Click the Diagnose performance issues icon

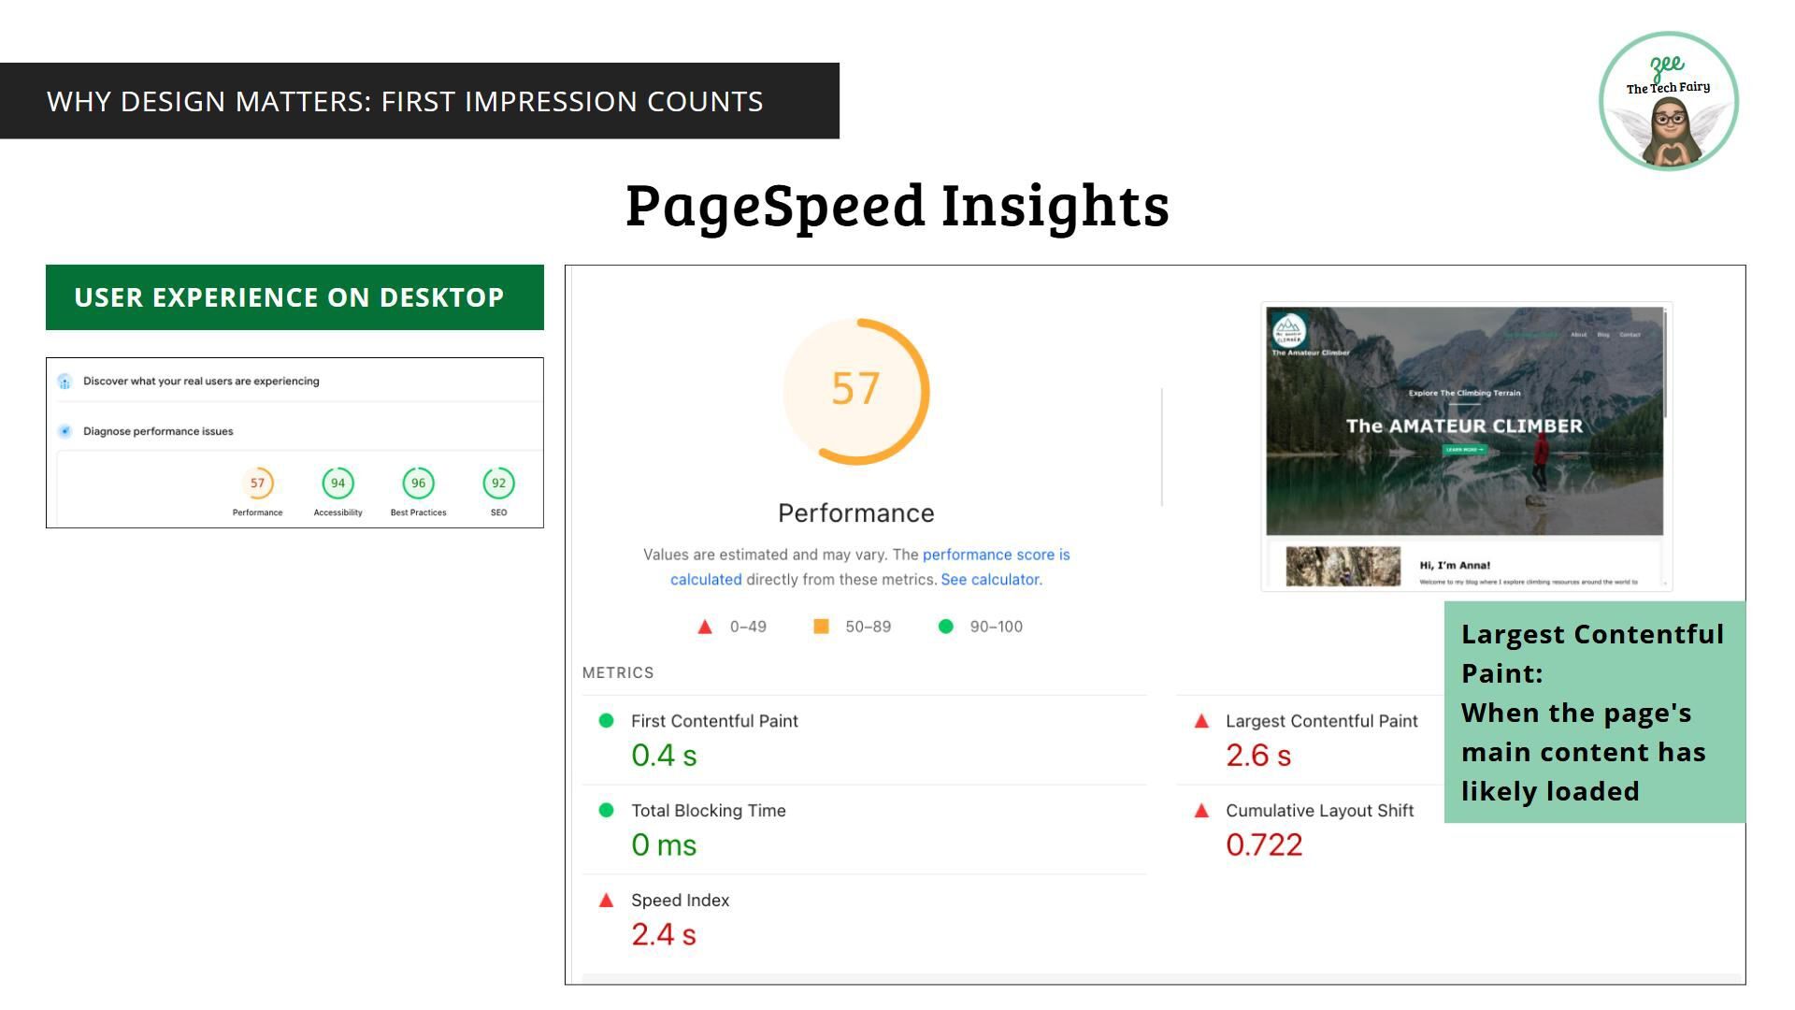[65, 431]
